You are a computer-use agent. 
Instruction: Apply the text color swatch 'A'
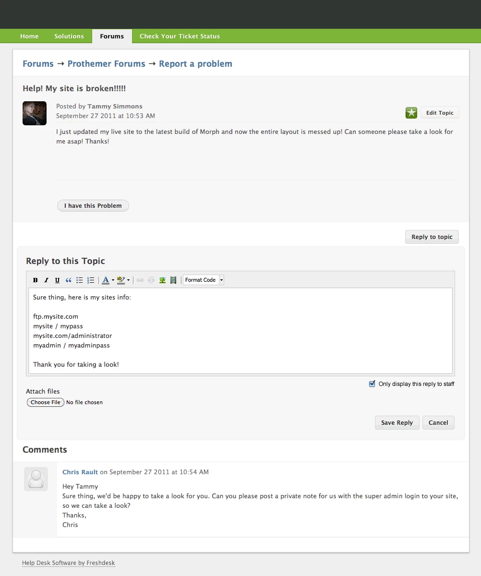[x=106, y=280]
